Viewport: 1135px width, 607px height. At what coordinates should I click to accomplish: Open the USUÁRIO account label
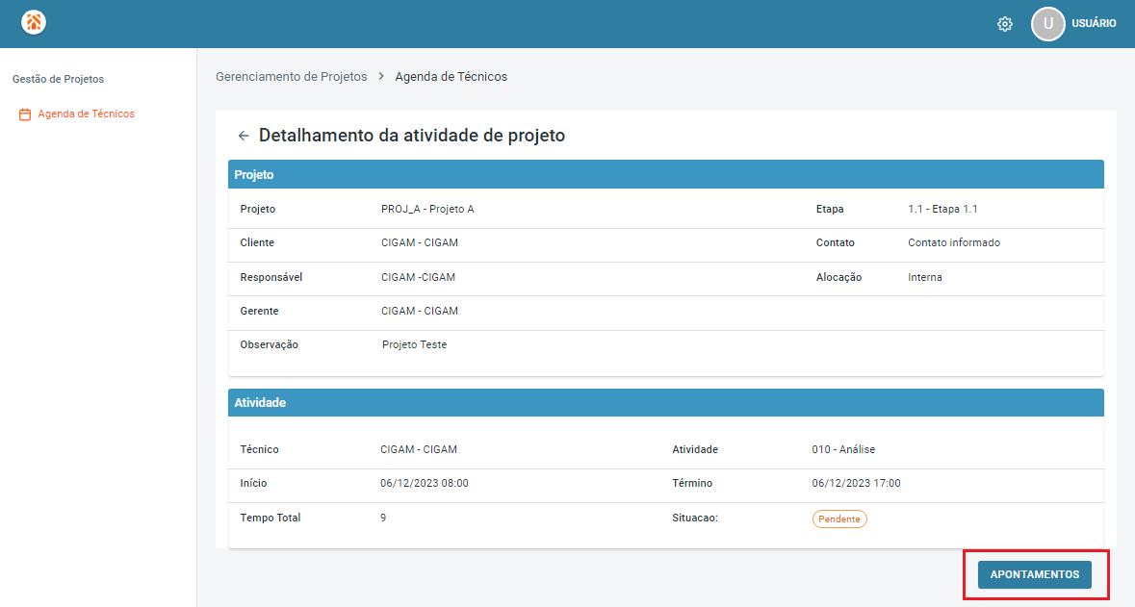[x=1094, y=23]
